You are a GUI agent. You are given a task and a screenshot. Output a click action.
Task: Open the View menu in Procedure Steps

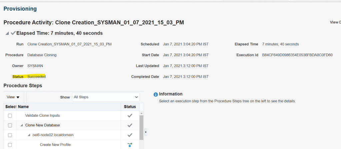point(13,97)
